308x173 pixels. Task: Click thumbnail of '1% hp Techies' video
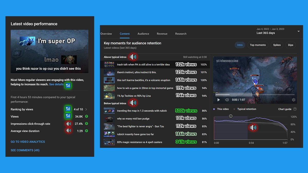[x=109, y=96]
